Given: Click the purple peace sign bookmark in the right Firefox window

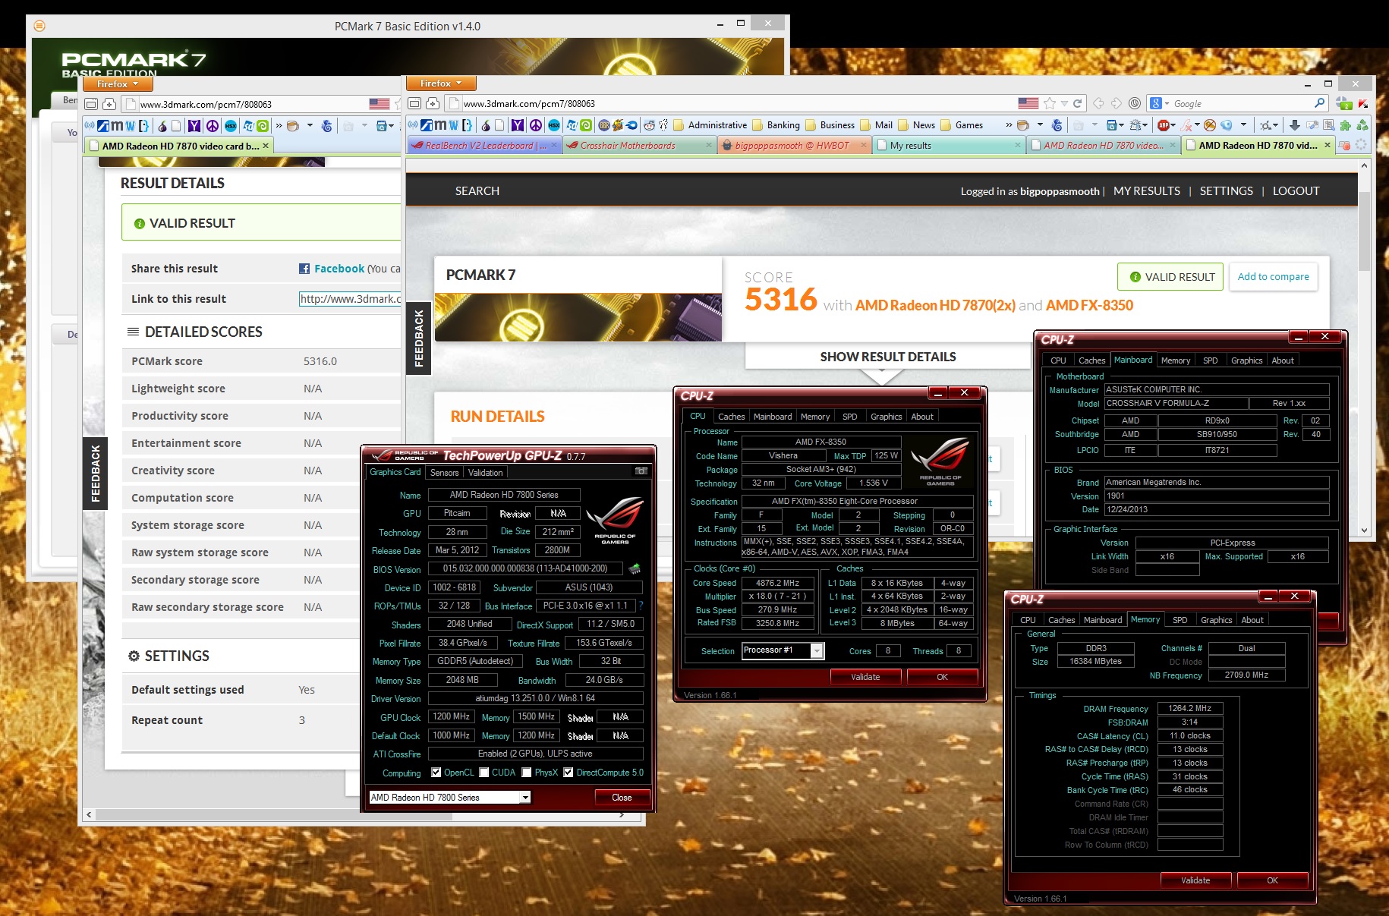Looking at the screenshot, I should point(536,125).
